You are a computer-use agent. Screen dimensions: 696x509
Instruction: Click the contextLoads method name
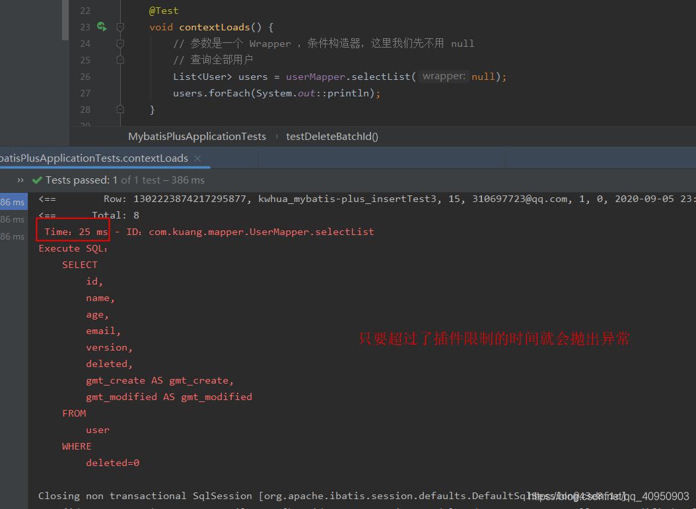tap(215, 27)
